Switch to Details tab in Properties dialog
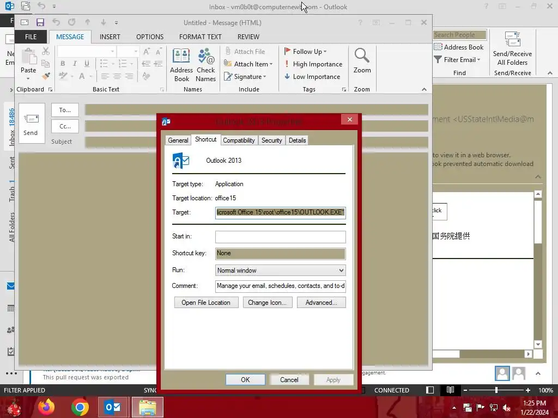558x418 pixels. click(x=297, y=140)
